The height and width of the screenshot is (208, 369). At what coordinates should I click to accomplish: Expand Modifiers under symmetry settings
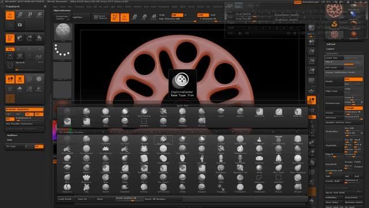[x=12, y=135]
